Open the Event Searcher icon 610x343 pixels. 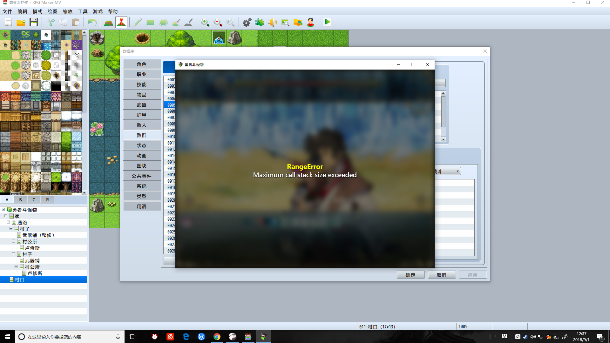pos(285,22)
